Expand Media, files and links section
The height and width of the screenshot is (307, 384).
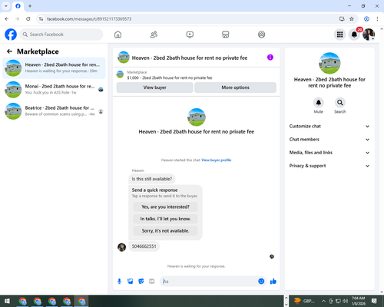pos(329,153)
